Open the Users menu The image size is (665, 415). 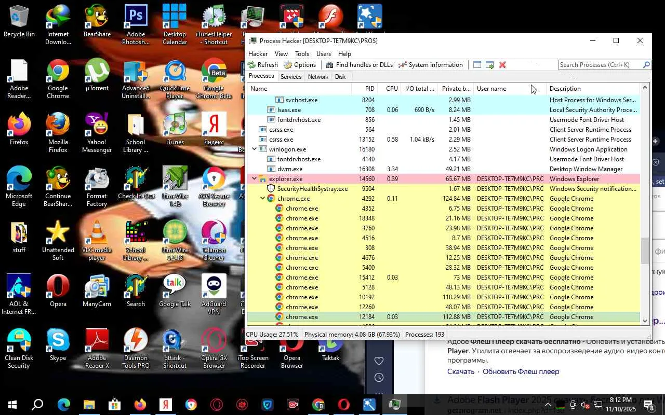pos(324,54)
